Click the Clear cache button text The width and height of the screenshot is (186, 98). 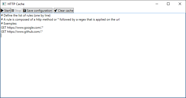click(x=66, y=11)
